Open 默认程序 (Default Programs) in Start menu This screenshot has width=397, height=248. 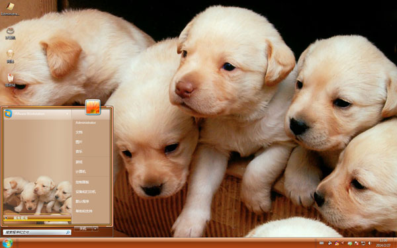[82, 202]
